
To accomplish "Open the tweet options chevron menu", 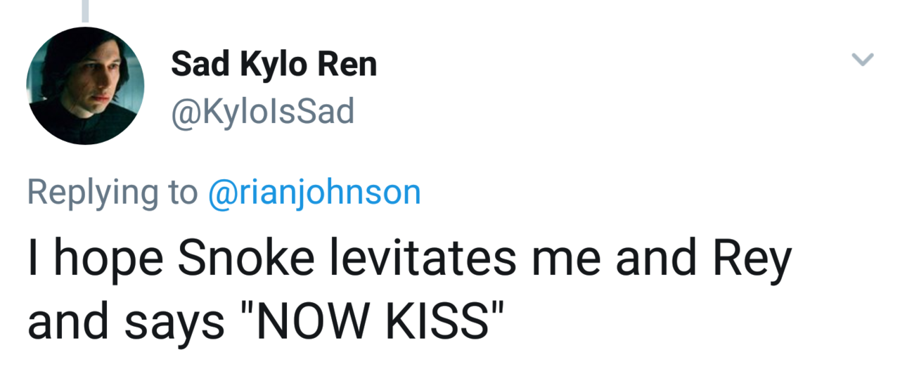I will pos(863,60).
